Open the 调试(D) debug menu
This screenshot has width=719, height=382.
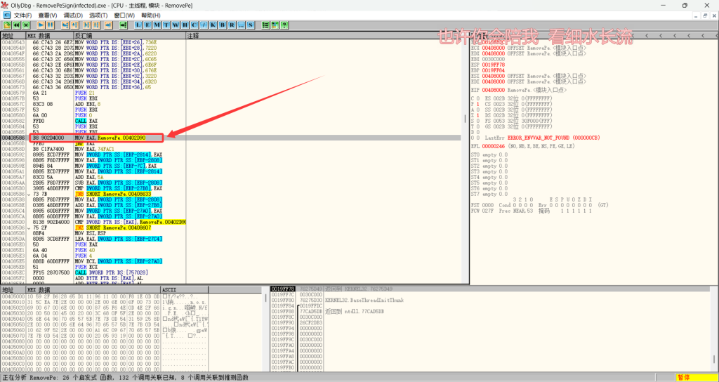click(73, 15)
